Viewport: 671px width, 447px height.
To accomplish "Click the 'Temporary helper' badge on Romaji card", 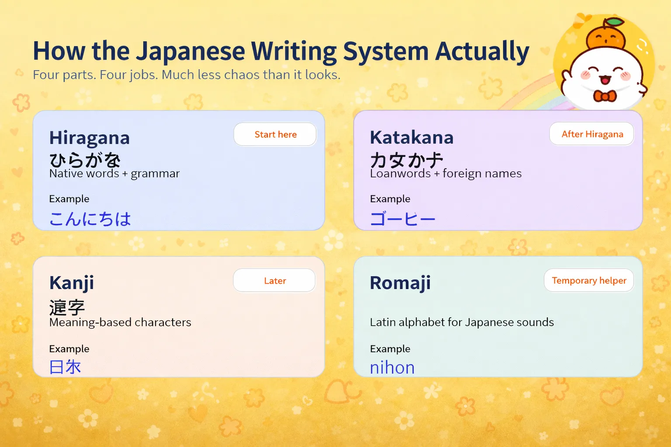I will 588,280.
